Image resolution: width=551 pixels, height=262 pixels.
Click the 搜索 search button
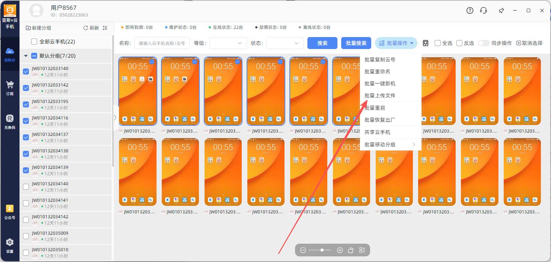point(322,43)
